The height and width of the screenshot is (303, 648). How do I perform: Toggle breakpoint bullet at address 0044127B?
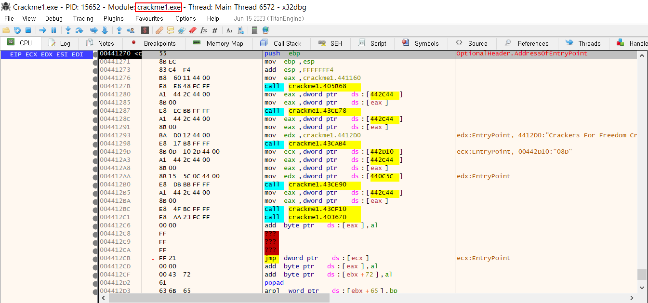(x=95, y=86)
